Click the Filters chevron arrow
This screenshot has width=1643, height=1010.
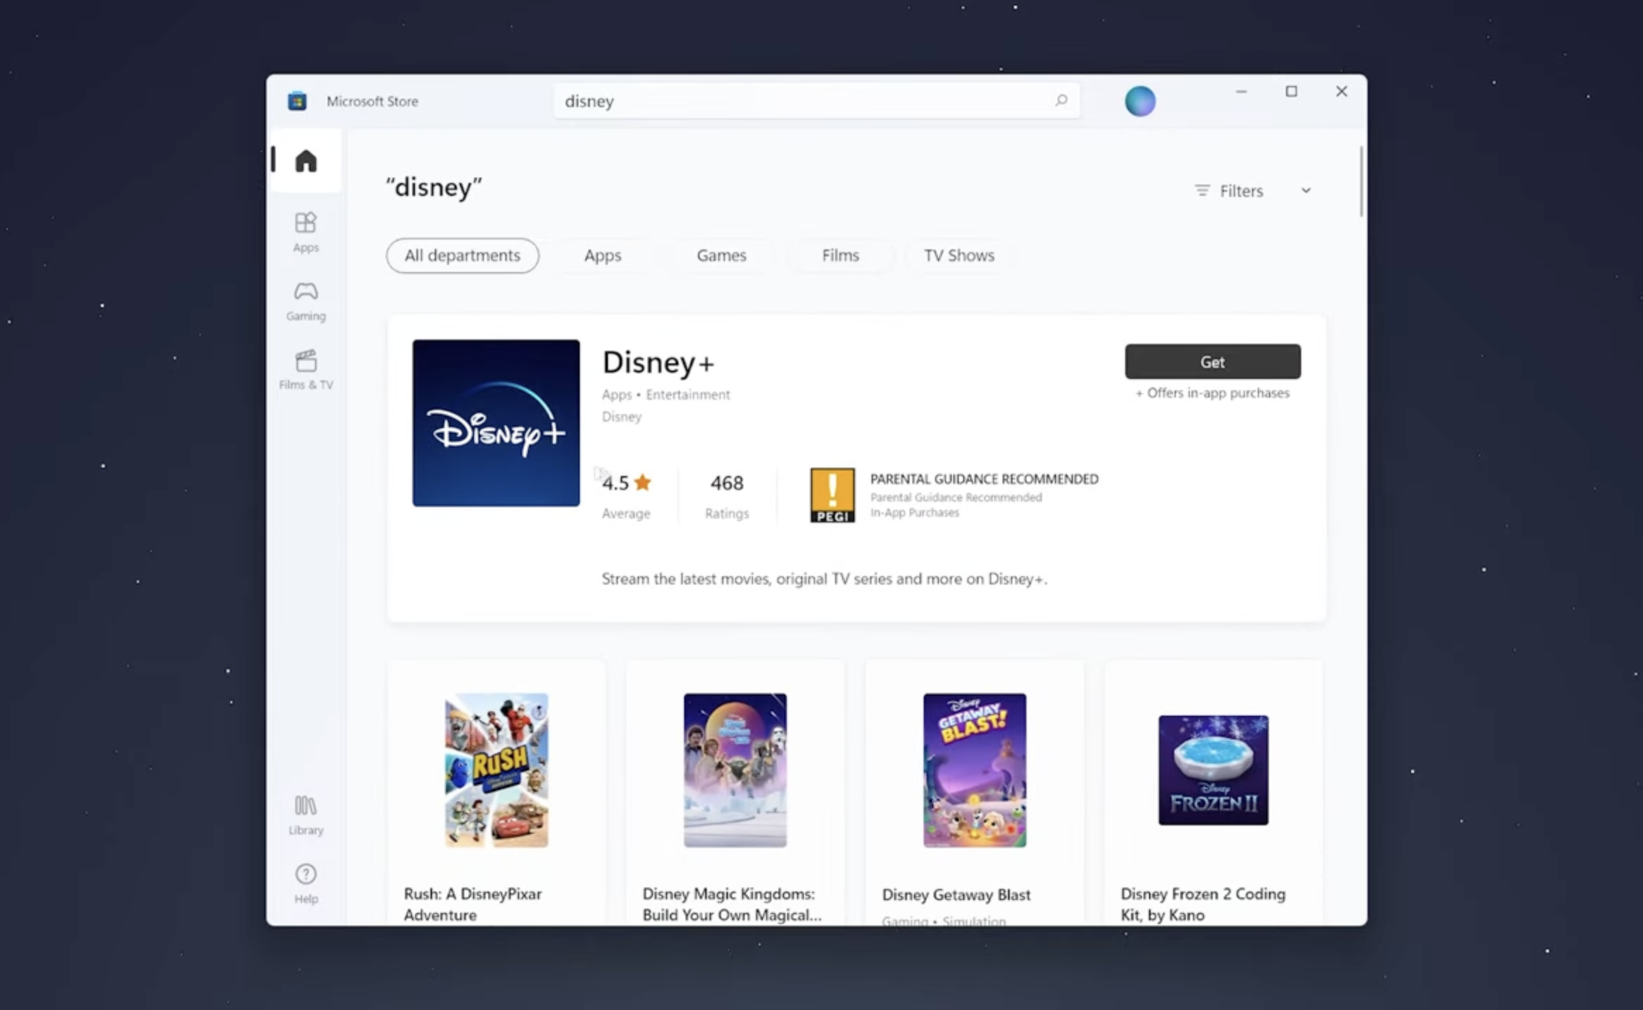click(x=1306, y=191)
